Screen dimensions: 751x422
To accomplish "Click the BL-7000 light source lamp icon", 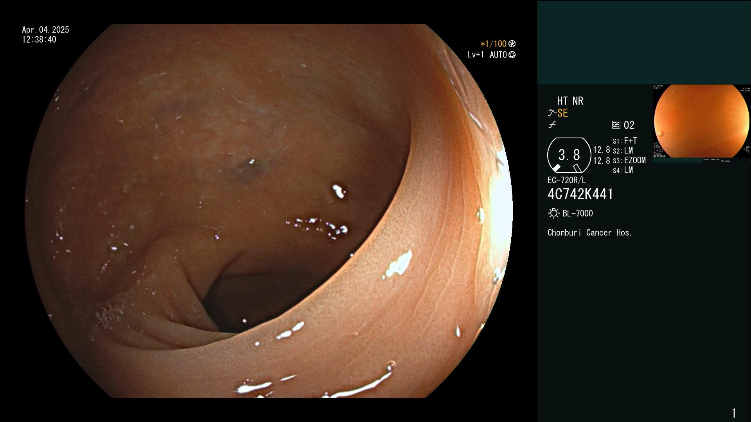I will (553, 213).
